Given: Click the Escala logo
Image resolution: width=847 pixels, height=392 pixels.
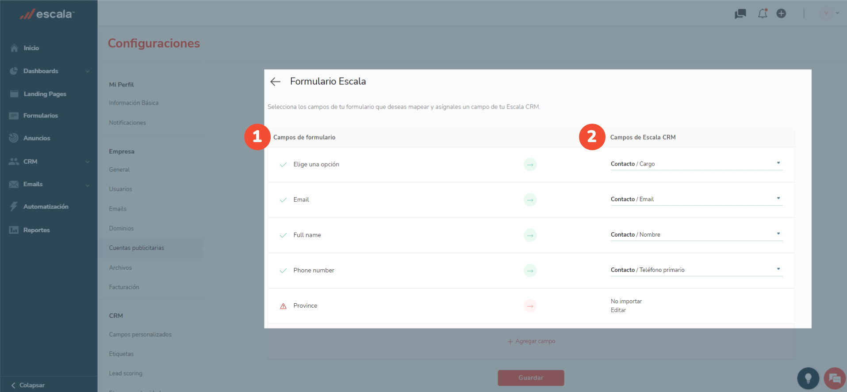Looking at the screenshot, I should click(47, 14).
